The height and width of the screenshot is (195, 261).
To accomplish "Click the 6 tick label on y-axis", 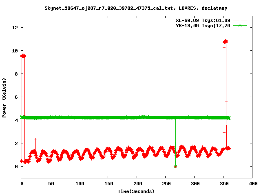I will tap(17, 97).
